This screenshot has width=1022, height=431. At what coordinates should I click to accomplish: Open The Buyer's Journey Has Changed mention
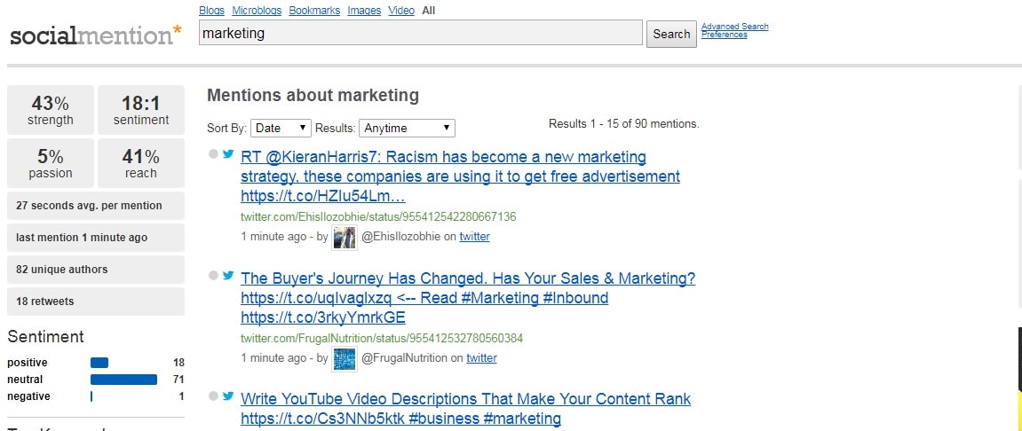tap(468, 298)
